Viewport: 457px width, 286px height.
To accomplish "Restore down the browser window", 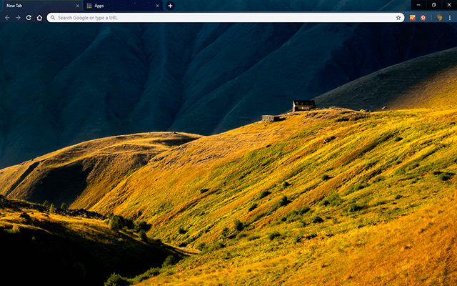I will pyautogui.click(x=433, y=4).
